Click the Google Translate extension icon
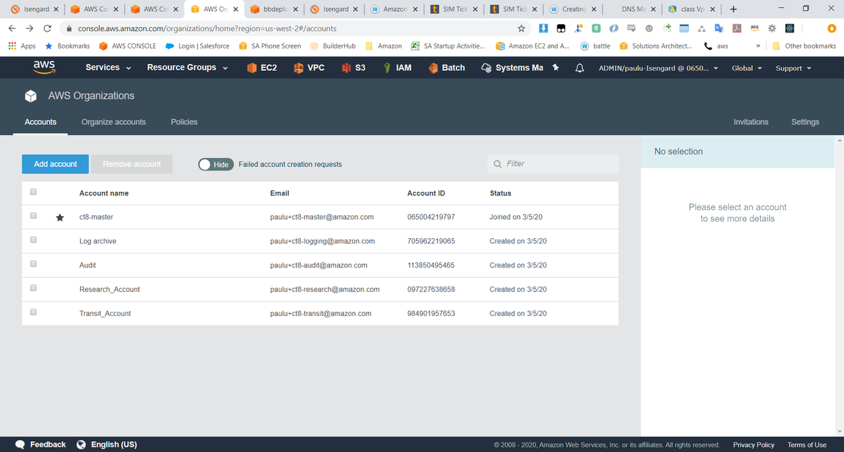The width and height of the screenshot is (844, 452). (718, 29)
